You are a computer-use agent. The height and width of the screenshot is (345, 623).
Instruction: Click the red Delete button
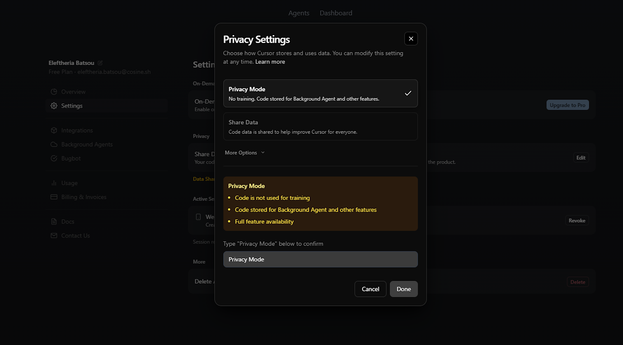pyautogui.click(x=577, y=282)
